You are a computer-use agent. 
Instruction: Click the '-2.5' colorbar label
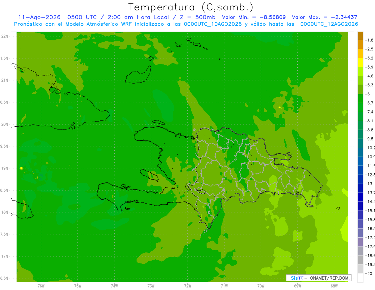click(370, 49)
